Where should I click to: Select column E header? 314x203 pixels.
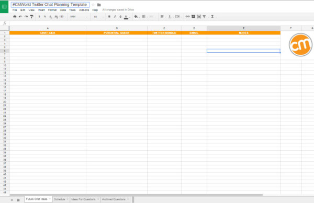coord(243,28)
